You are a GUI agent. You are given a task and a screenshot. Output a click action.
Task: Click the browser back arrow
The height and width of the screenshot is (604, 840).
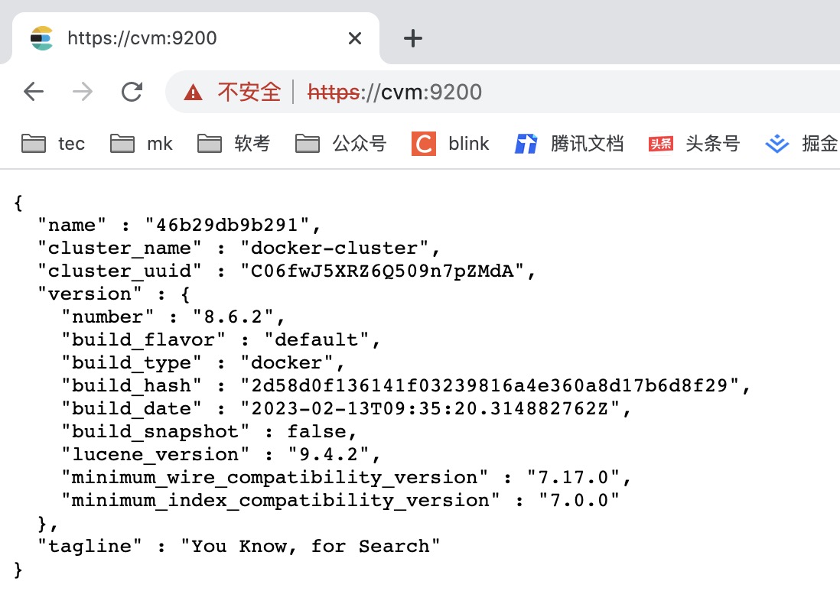click(34, 92)
